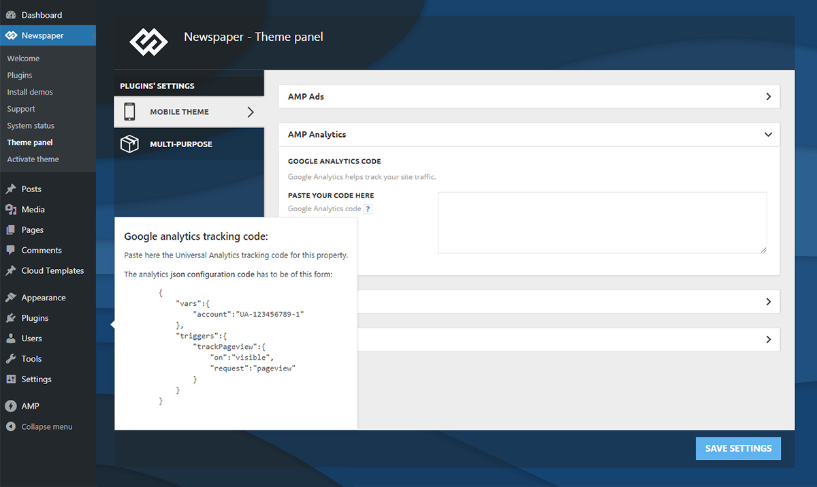The height and width of the screenshot is (487, 817).
Task: Click the Dashboard gauge icon
Action: tap(11, 15)
